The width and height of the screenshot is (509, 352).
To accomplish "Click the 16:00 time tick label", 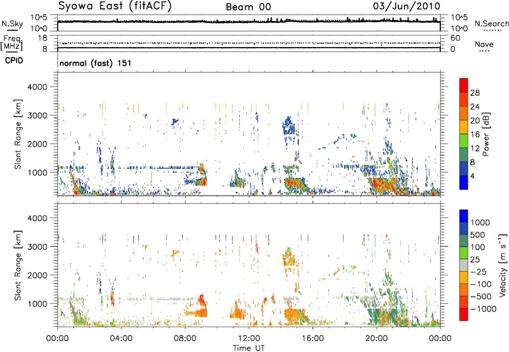I will (312, 339).
